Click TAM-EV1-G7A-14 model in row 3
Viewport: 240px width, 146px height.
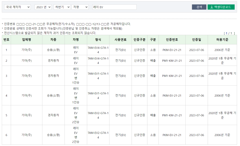point(98,76)
